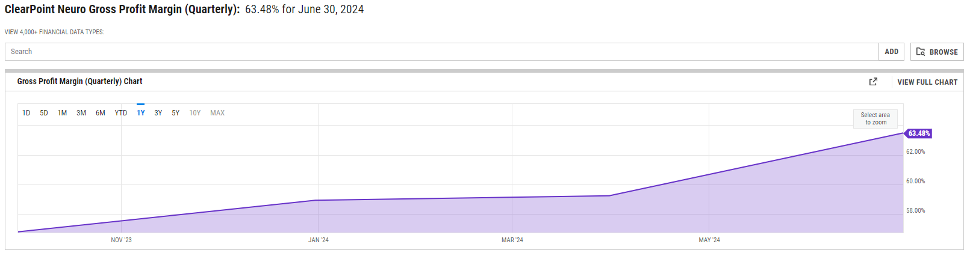Select the 6M time range
This screenshot has width=967, height=253.
pos(101,113)
